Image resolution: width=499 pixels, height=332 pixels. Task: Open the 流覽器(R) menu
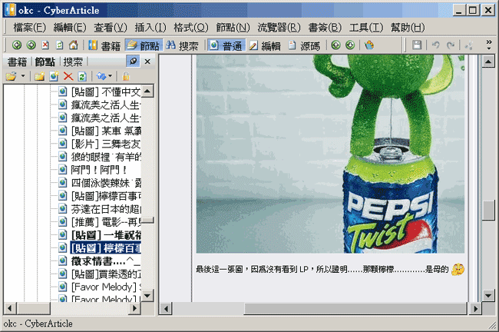click(279, 28)
